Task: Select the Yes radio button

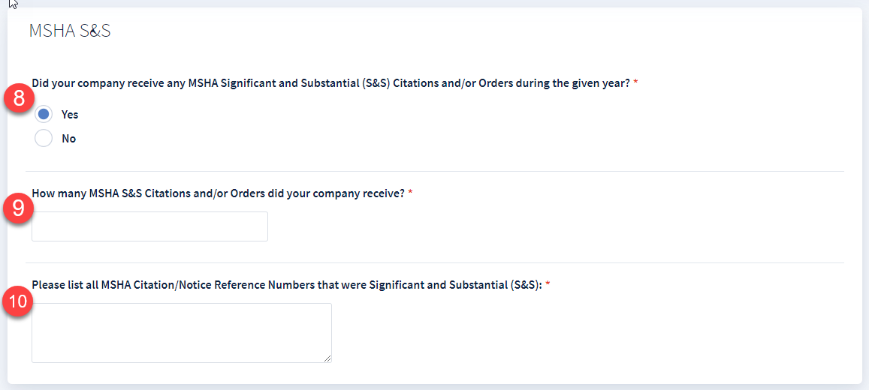Action: [44, 114]
